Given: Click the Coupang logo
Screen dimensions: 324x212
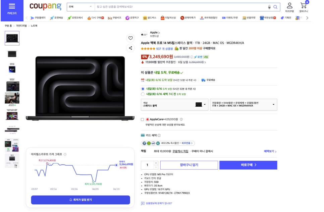Looking at the screenshot, I should pyautogui.click(x=46, y=6).
